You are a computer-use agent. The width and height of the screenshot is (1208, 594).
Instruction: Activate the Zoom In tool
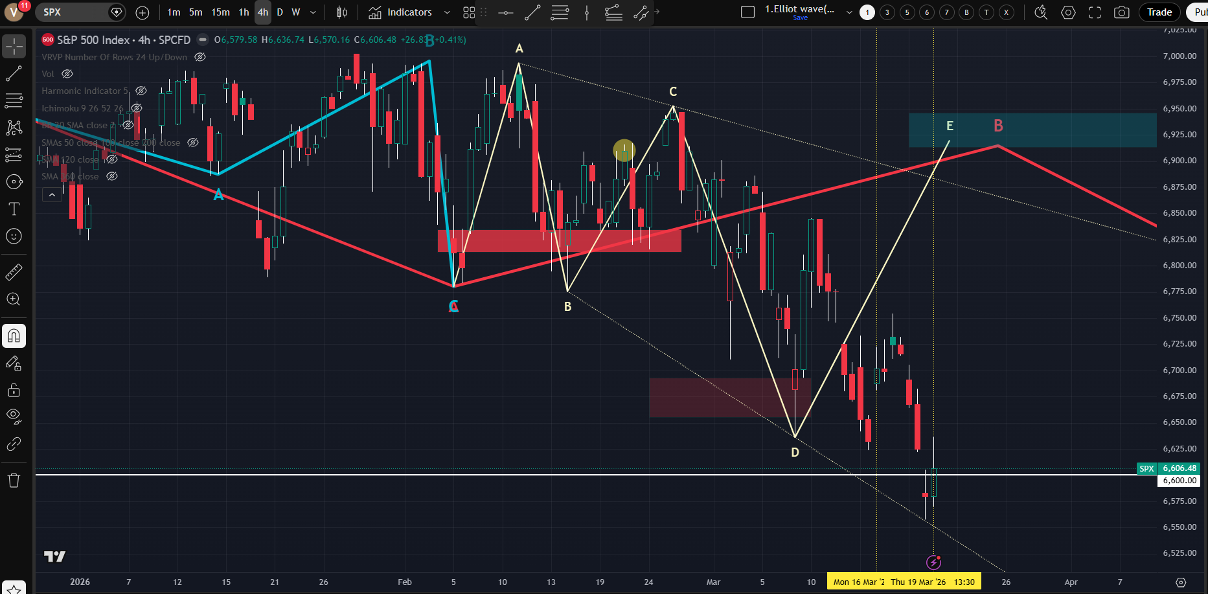click(x=14, y=299)
